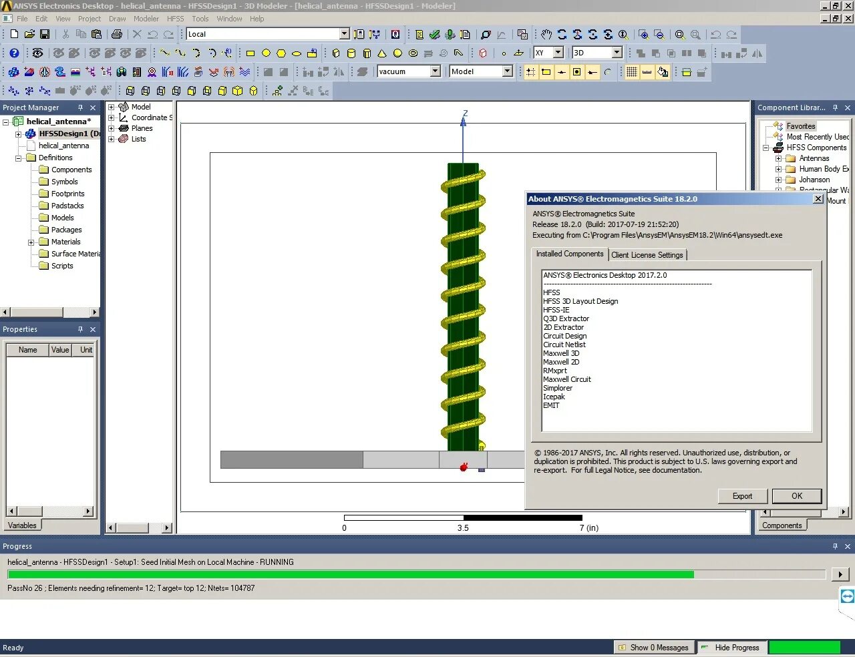Select the Draw circle tool
Viewport: 855px width, 657px height.
(266, 53)
